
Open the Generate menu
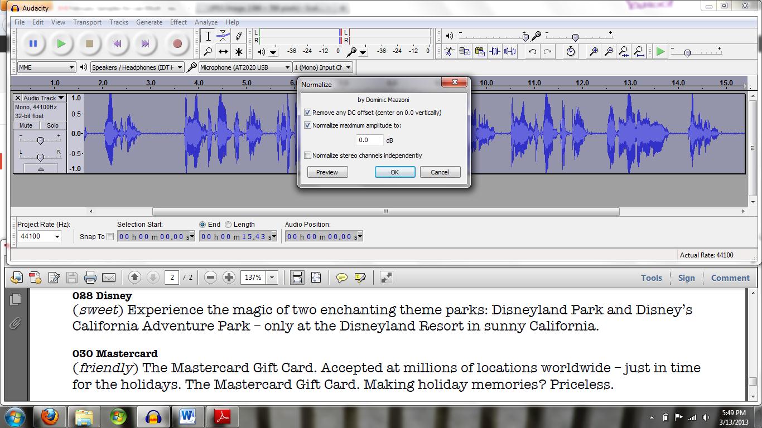point(149,22)
